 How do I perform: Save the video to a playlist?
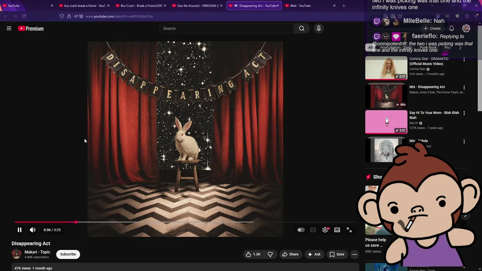point(337,254)
